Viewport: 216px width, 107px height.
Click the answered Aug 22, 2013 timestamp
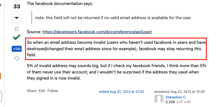tap(179, 92)
